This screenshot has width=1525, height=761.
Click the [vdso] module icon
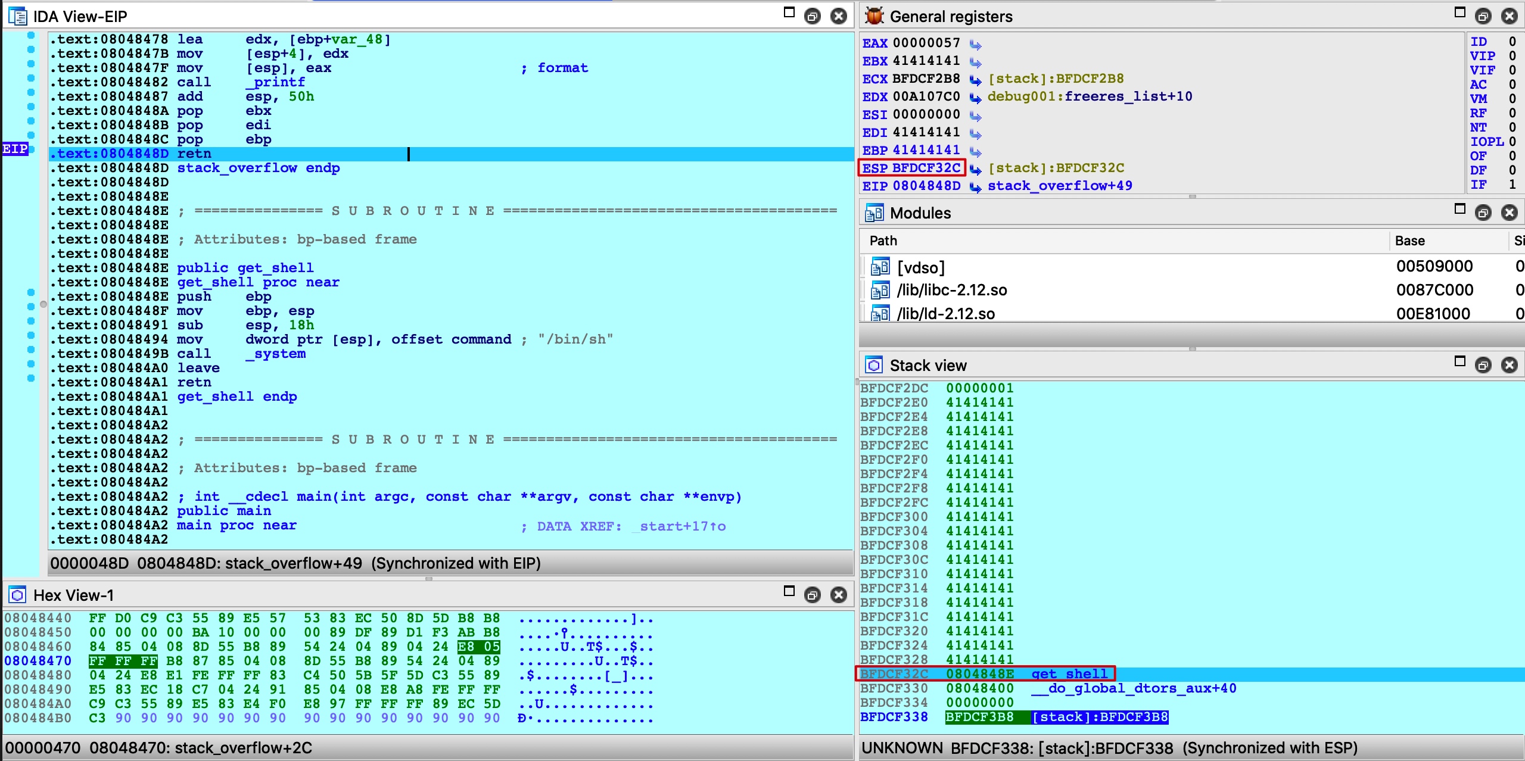[880, 267]
